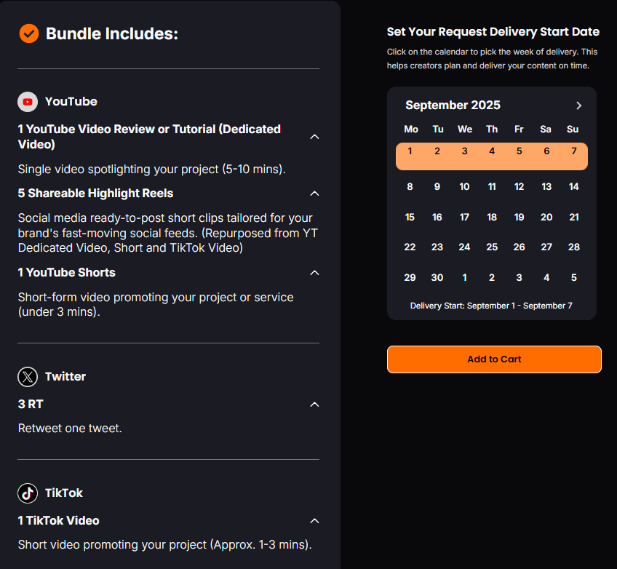
Task: Choose September 22 on the calendar
Action: 410,247
